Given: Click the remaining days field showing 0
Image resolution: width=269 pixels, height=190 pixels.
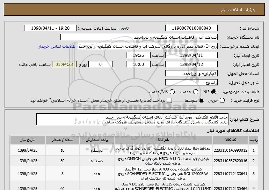Looking at the screenshot, I should point(101,64).
